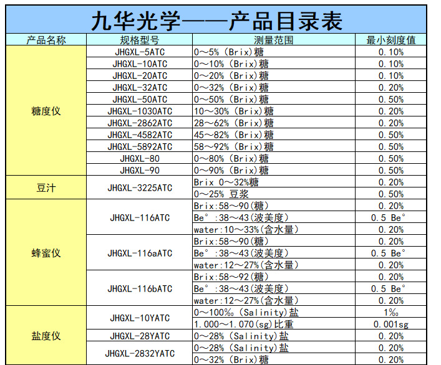Click 0.50% value in JHGXL-90 row
Viewport: 441px width, 365px height.
pyautogui.click(x=391, y=170)
